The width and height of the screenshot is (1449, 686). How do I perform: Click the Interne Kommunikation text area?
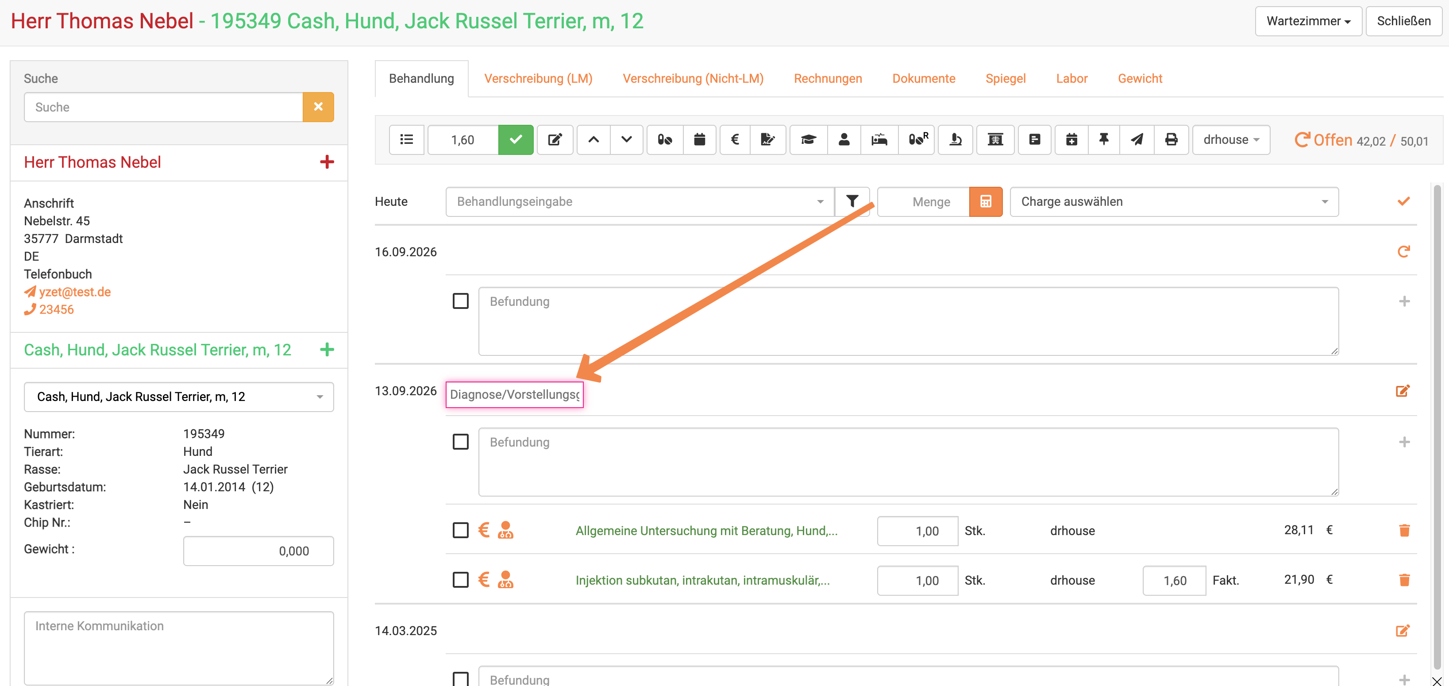tap(179, 648)
